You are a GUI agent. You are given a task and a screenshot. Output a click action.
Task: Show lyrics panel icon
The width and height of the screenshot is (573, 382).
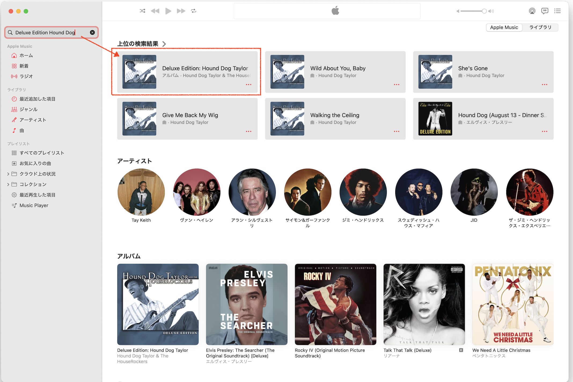545,11
